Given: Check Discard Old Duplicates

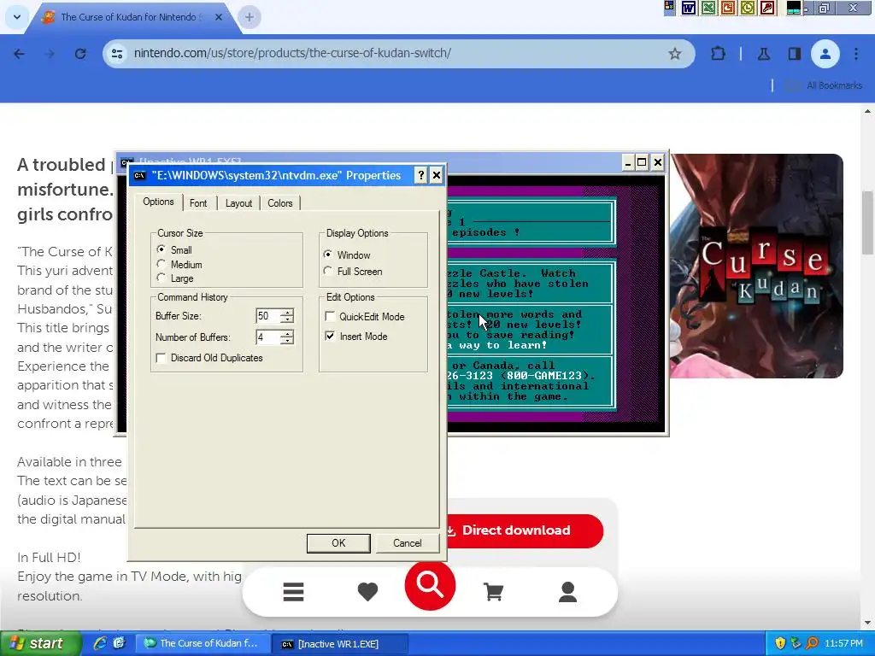Looking at the screenshot, I should coord(161,358).
